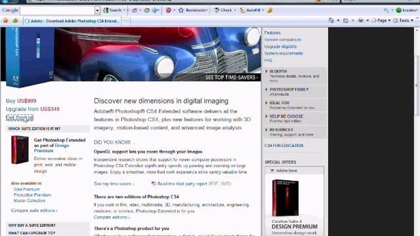Open the Favorites Center star icon
This screenshot has width=420, height=236.
(x=5, y=20)
